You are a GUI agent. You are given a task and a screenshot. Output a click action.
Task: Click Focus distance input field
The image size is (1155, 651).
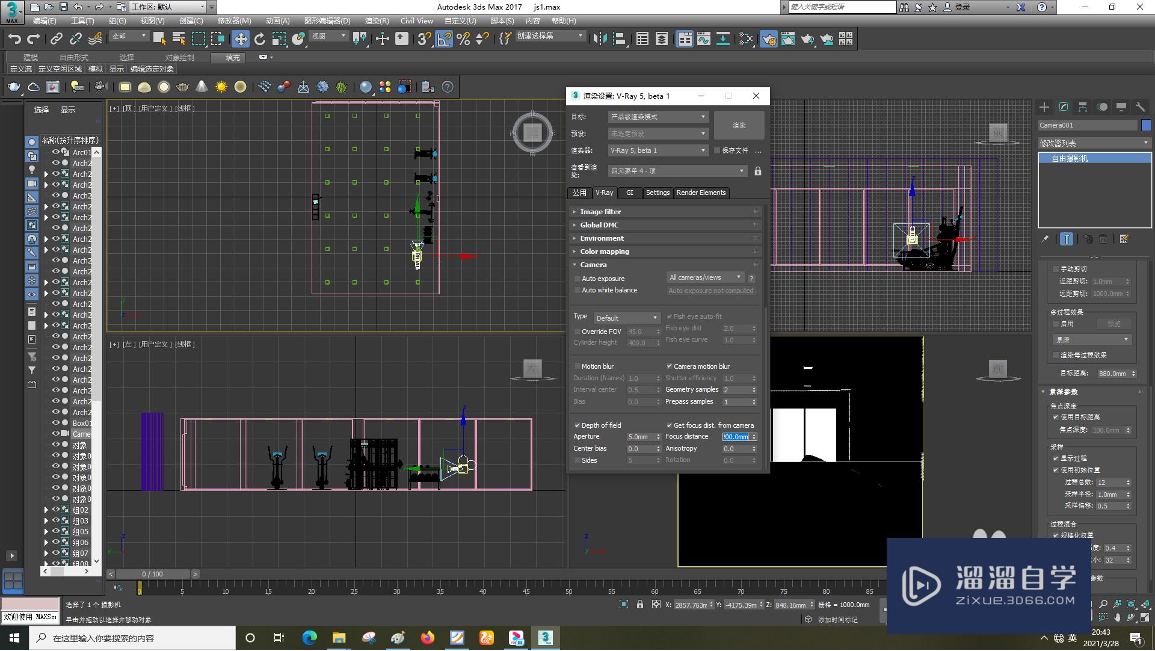click(x=736, y=436)
